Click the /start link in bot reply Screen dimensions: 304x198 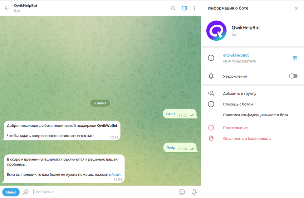[116, 175]
